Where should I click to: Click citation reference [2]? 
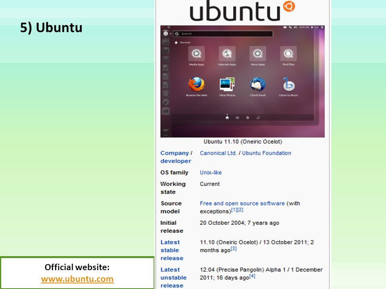click(240, 210)
